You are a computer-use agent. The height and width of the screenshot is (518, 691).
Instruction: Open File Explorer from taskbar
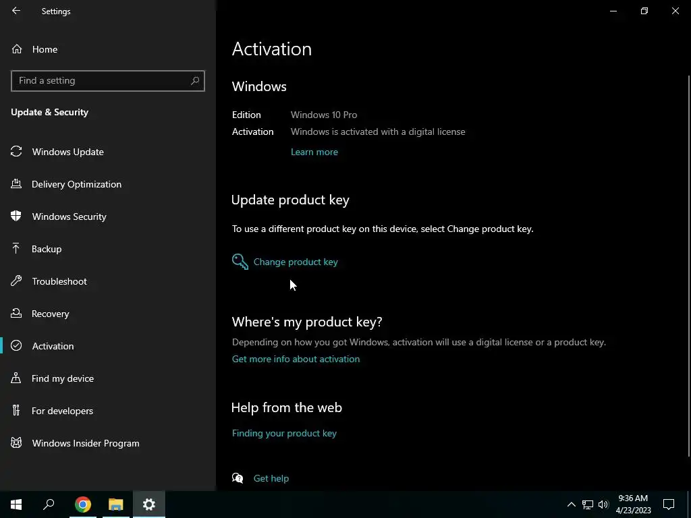pos(116,505)
